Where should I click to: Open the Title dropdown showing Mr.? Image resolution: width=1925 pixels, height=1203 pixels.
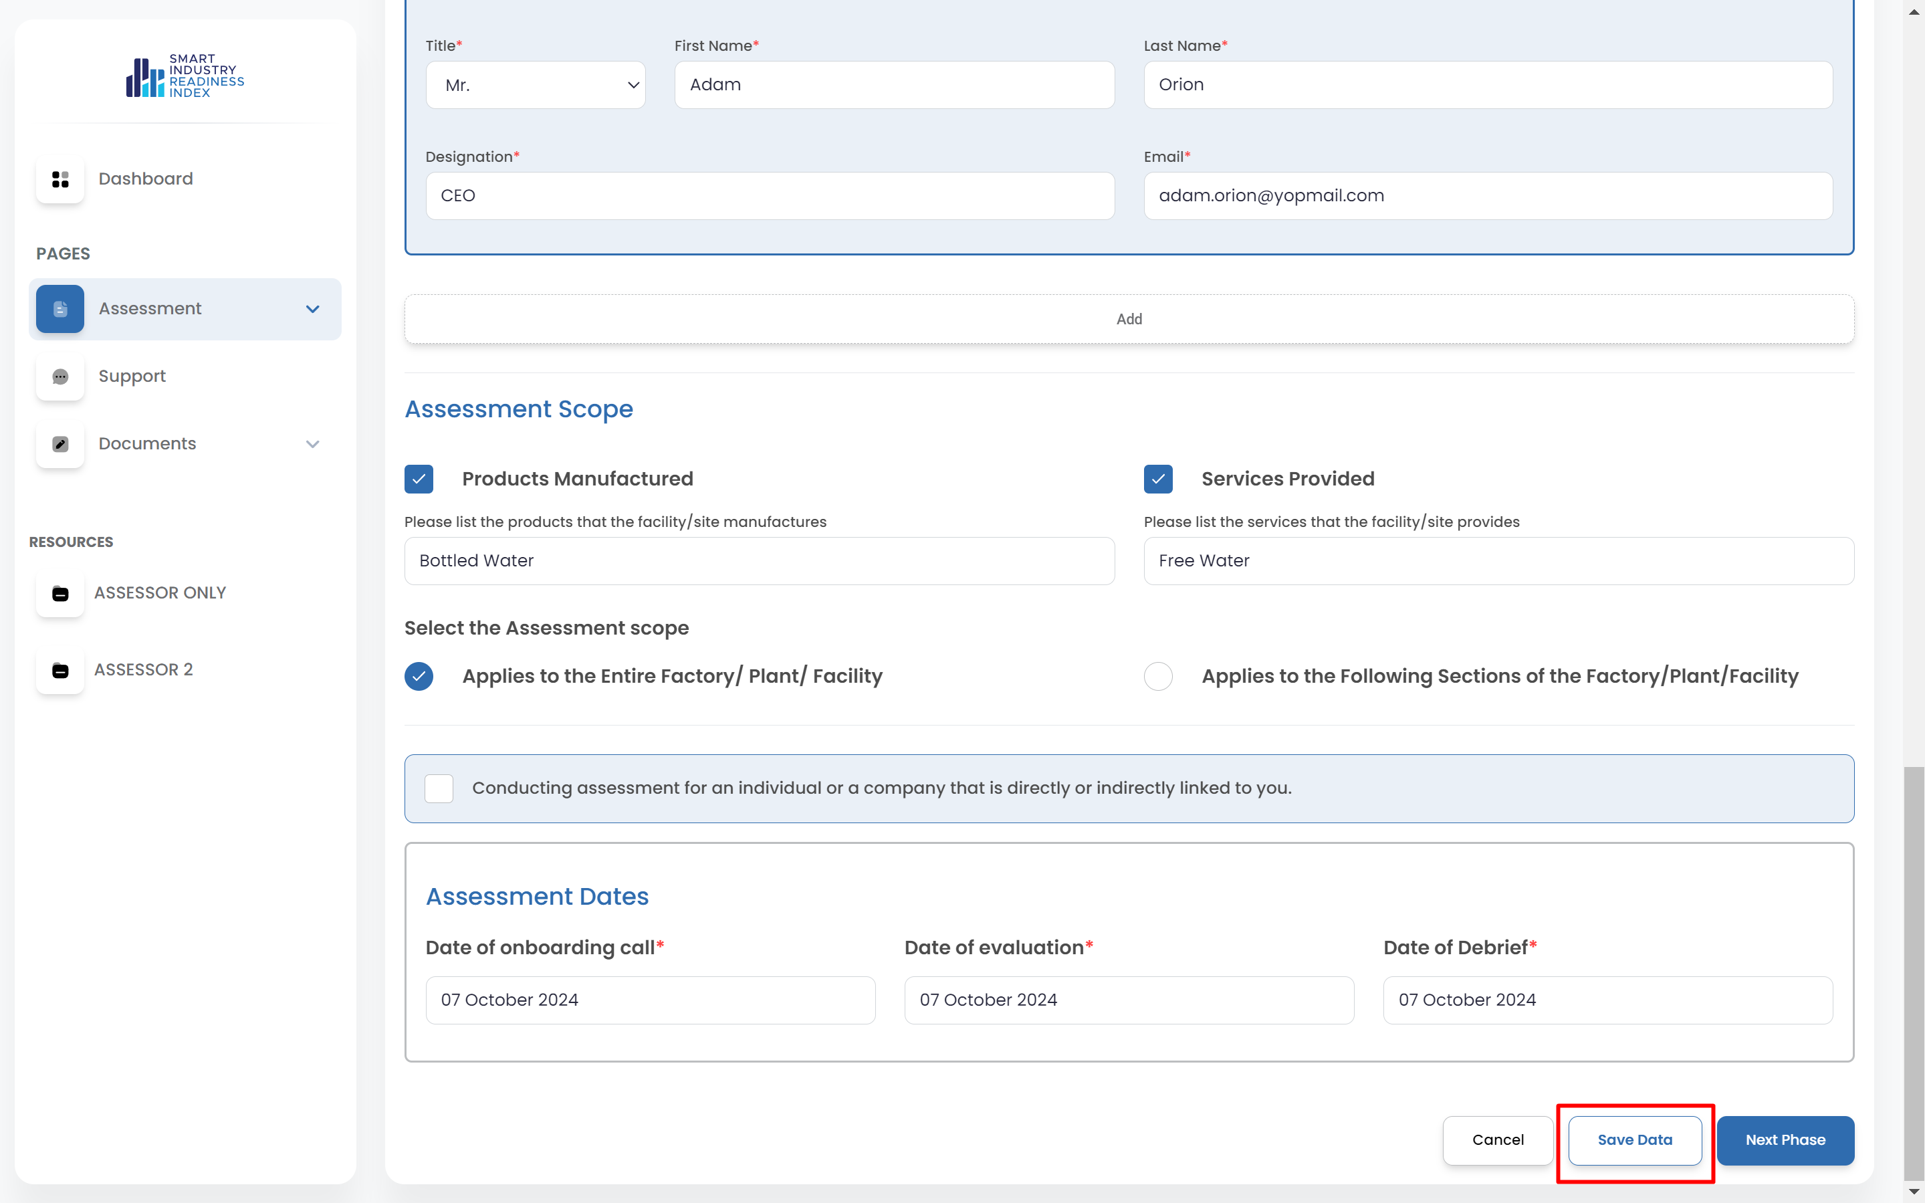[536, 85]
